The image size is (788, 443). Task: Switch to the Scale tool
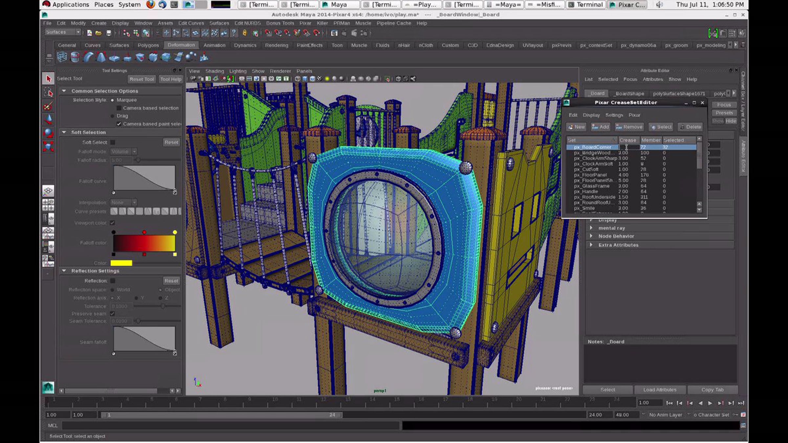click(x=49, y=146)
